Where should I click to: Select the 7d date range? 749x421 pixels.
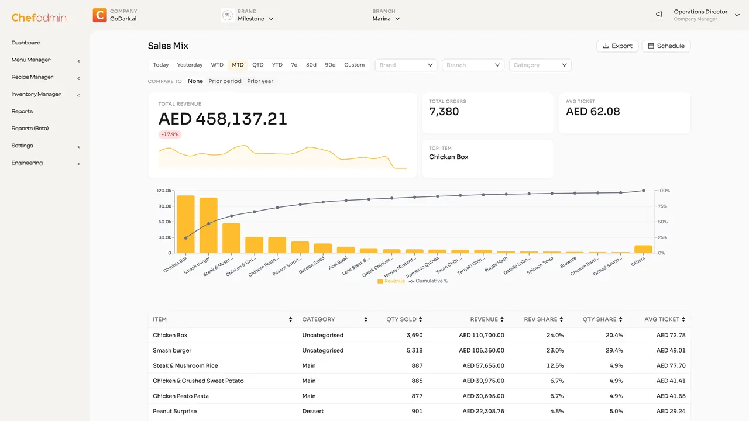point(294,65)
